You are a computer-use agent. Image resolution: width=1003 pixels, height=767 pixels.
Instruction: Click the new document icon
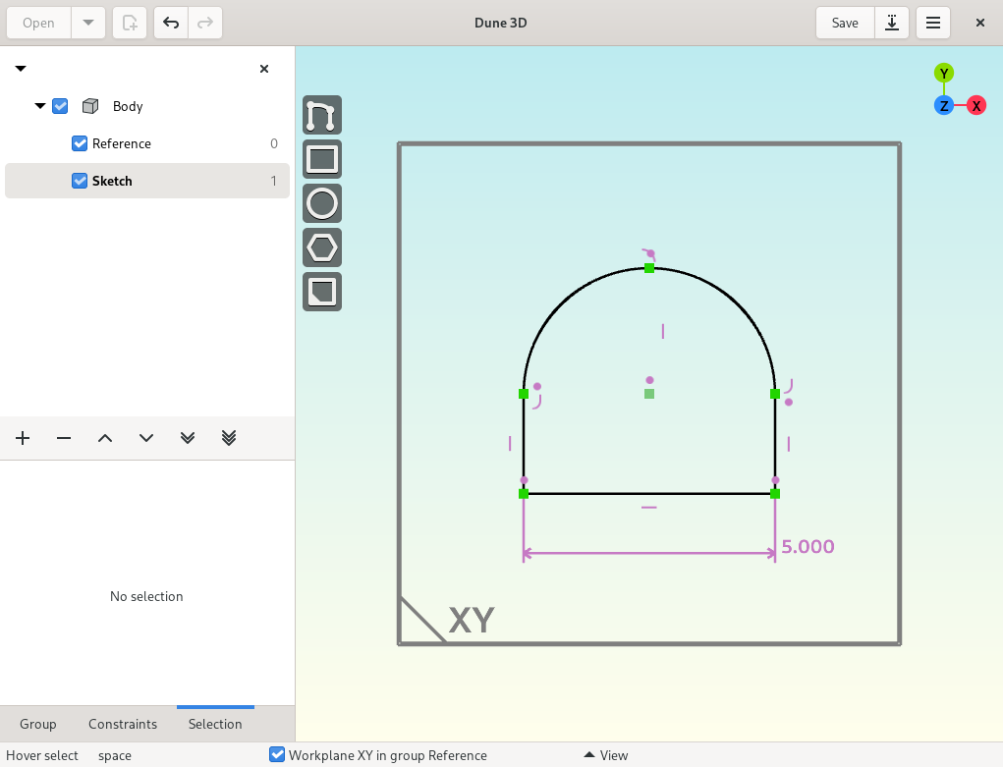pyautogui.click(x=130, y=23)
